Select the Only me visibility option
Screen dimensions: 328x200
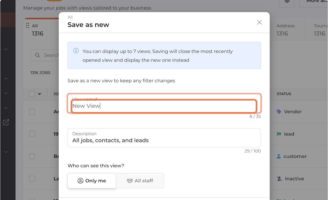click(x=92, y=181)
